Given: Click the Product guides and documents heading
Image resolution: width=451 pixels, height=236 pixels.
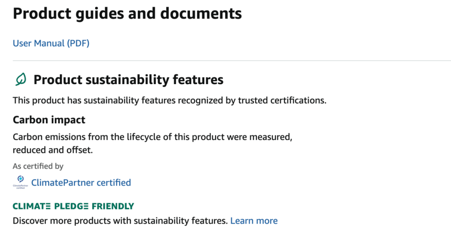Looking at the screenshot, I should tap(127, 14).
